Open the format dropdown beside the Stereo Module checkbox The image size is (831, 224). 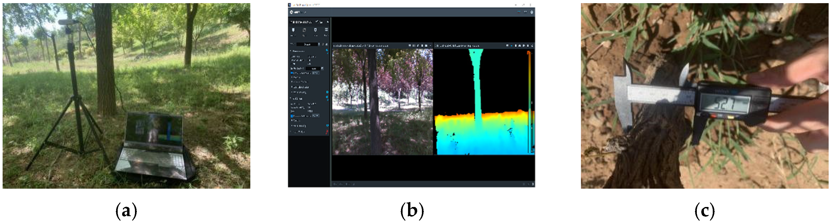click(315, 73)
